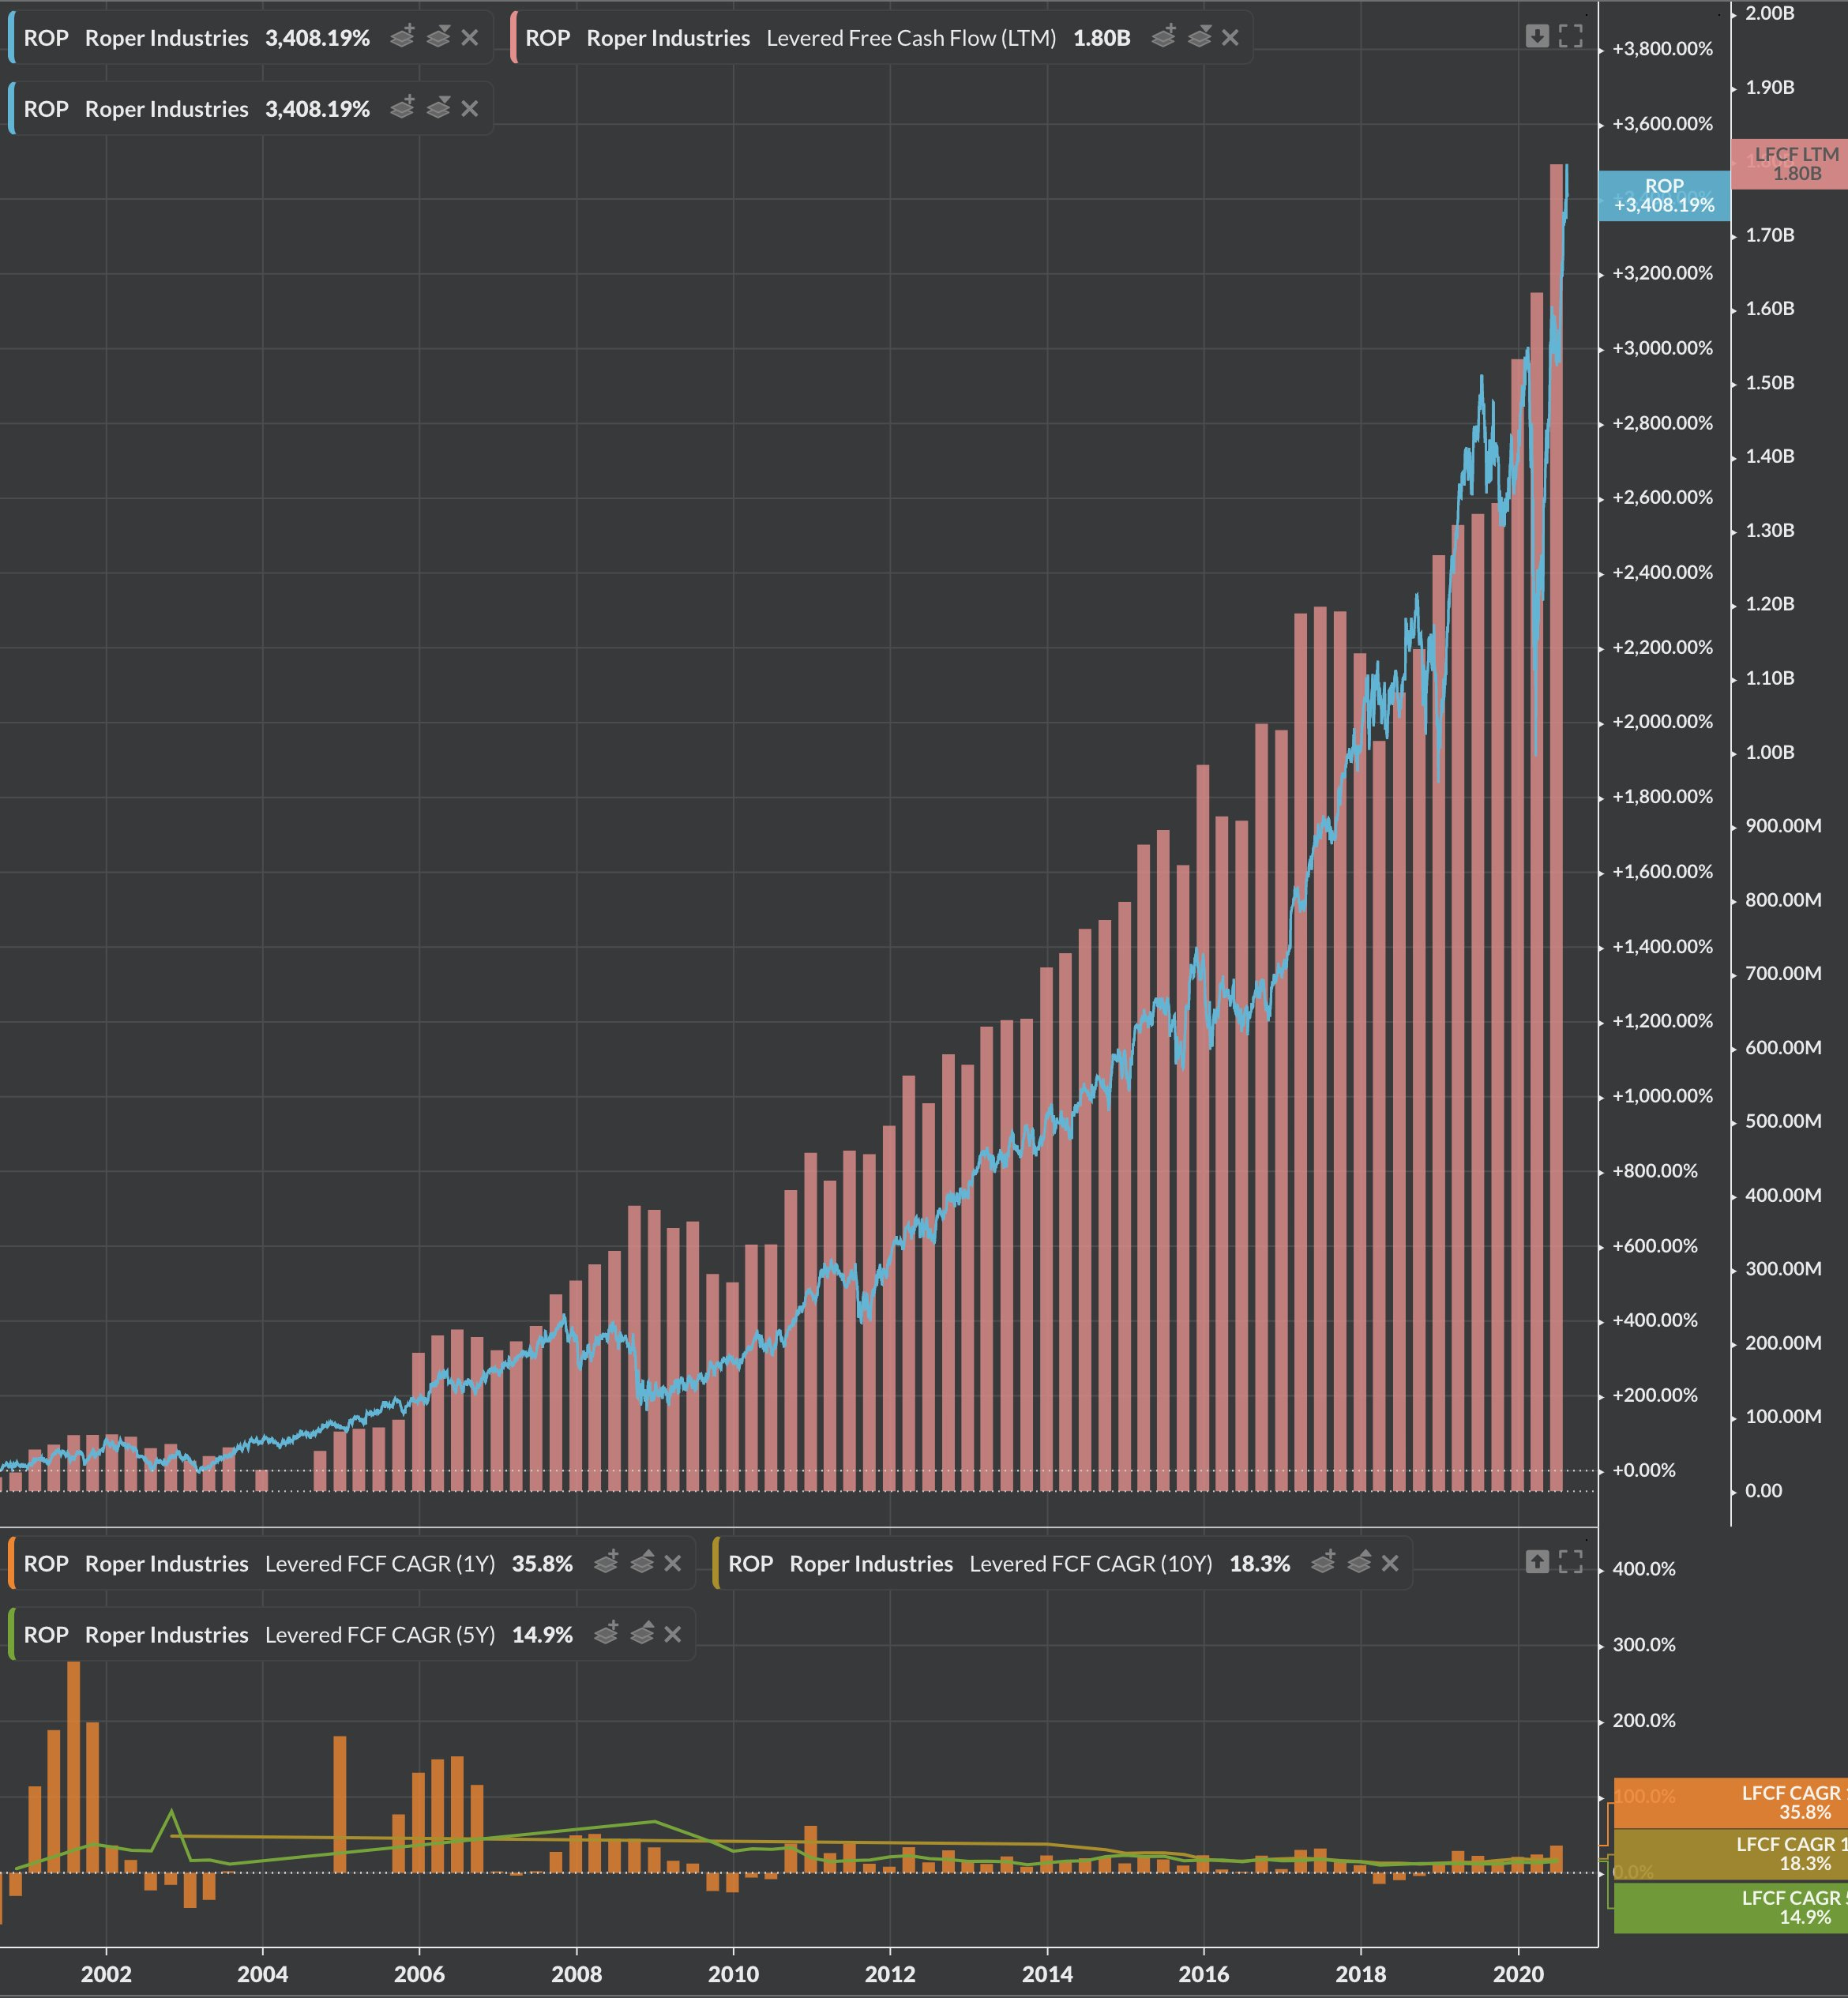Remove the lower duplicate ROP 3,408.19% series

click(469, 109)
